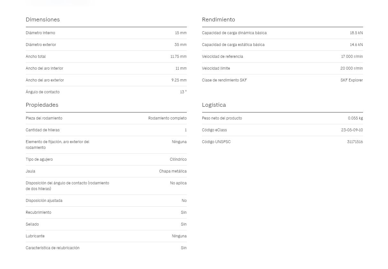Screen dimensions: 388x269
Task: Click the Ancho total 11.75 mm value
Action: pos(179,57)
